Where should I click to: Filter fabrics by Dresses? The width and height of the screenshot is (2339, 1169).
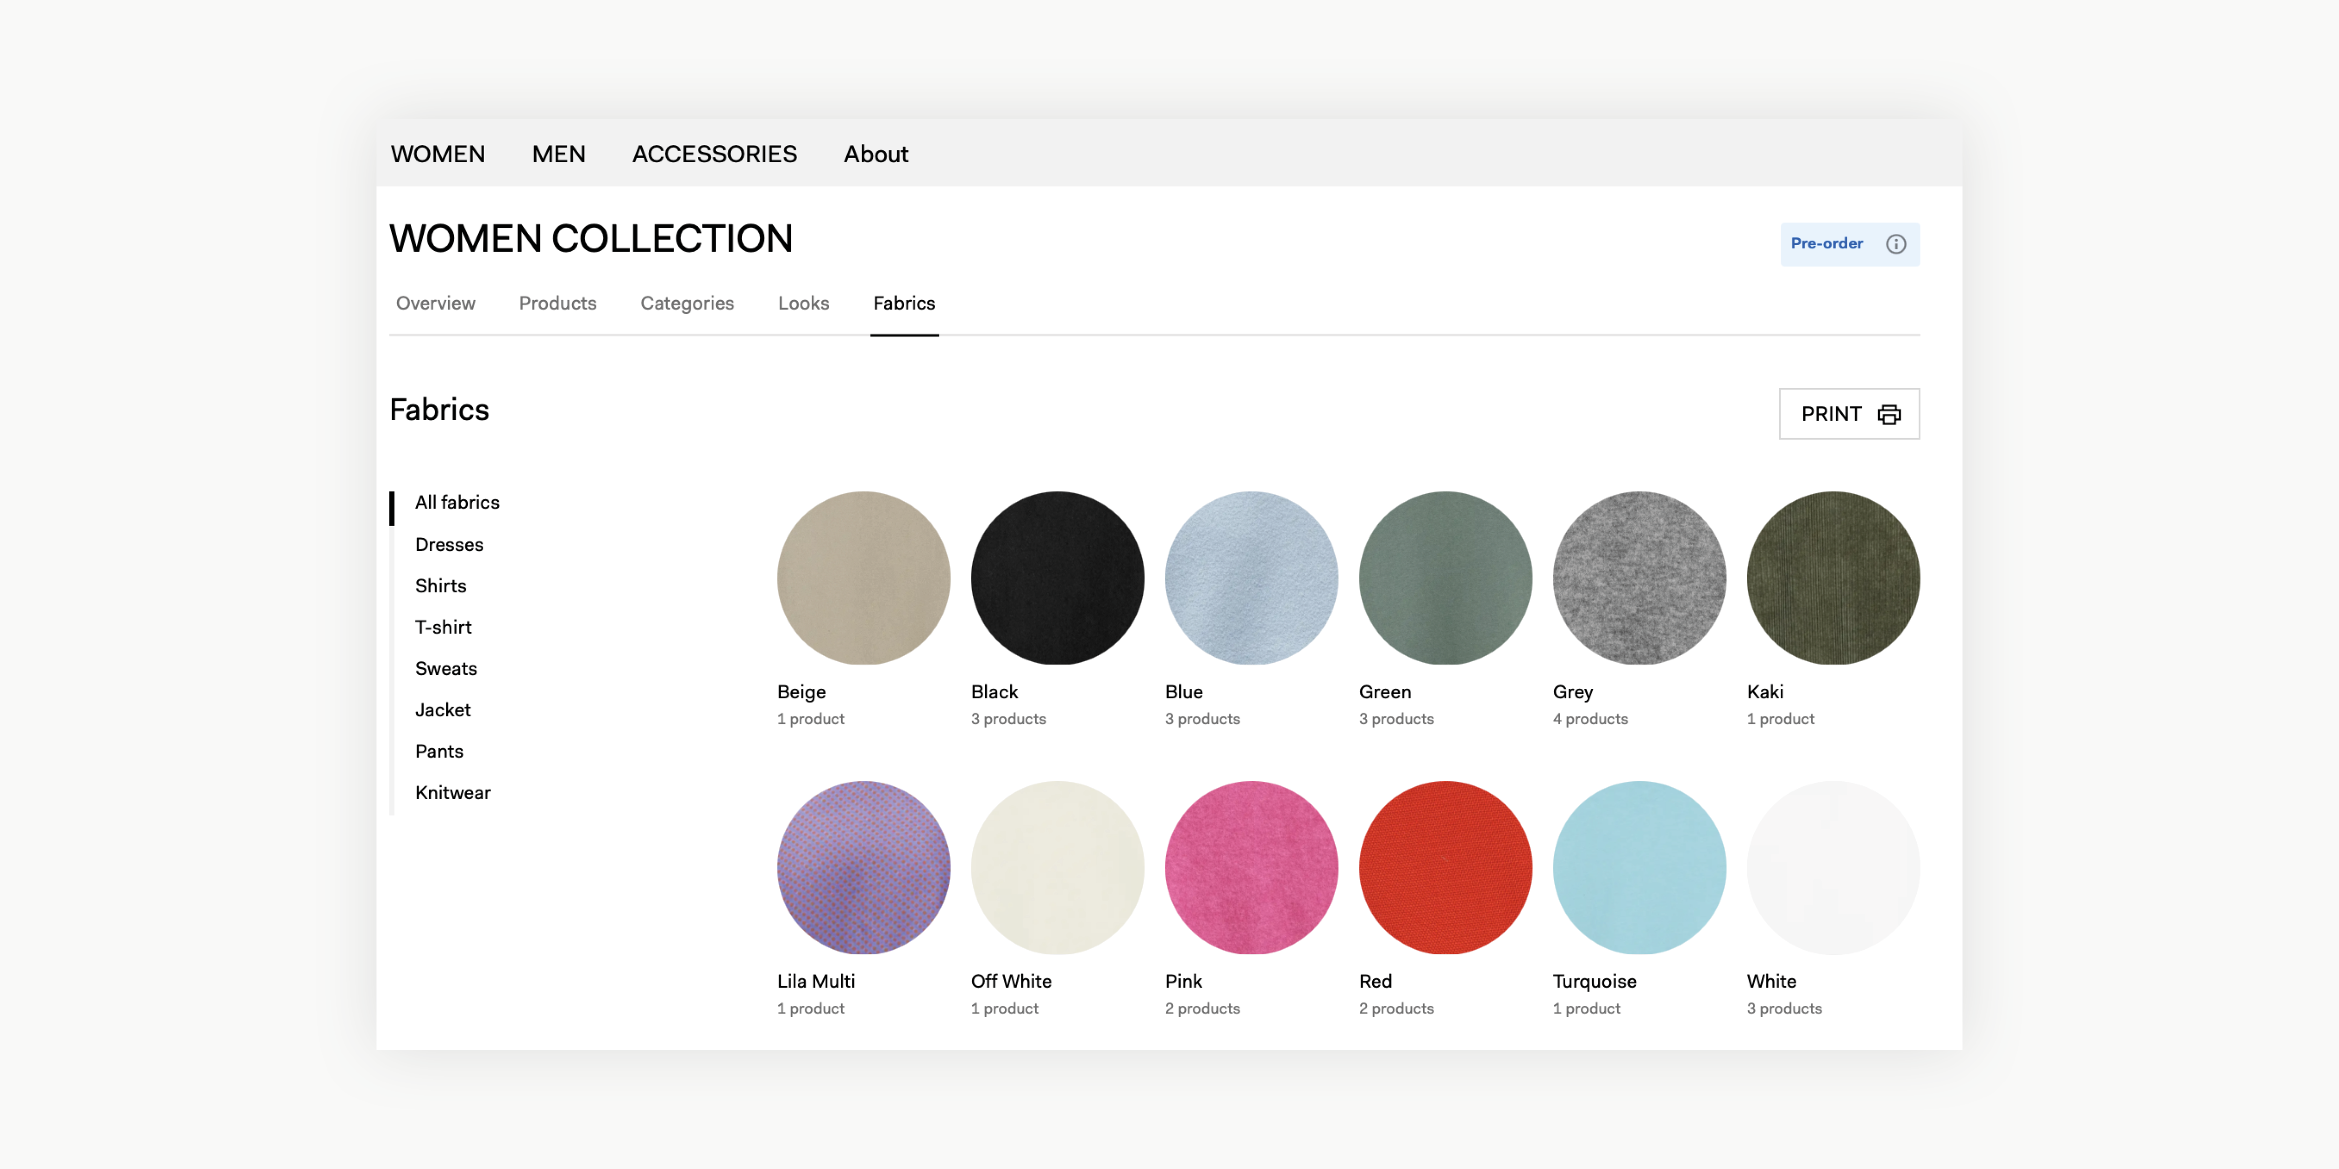[449, 545]
